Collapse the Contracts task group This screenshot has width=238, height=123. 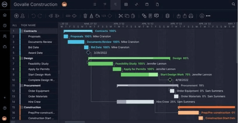(22, 31)
